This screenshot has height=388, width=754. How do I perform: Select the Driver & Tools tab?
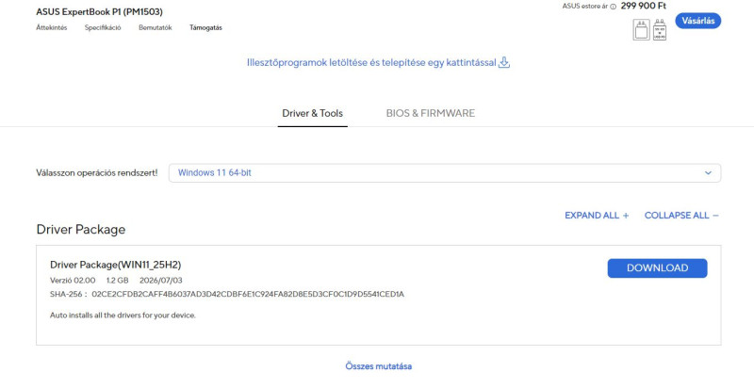pos(313,113)
